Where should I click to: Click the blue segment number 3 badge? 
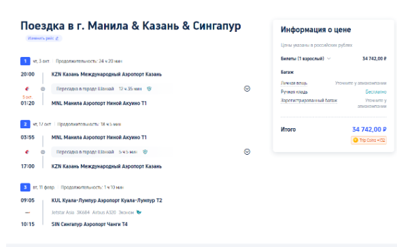(25, 187)
